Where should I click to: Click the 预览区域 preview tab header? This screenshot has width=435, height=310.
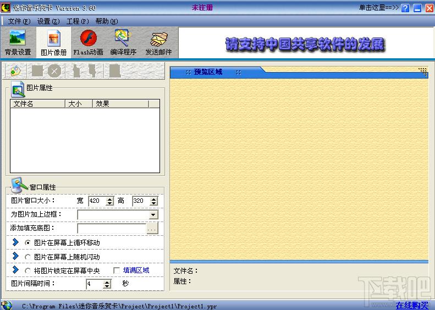208,72
